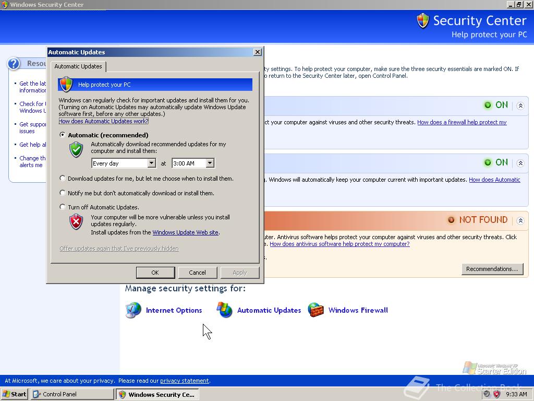
Task: Select the Automatic (recommended) radio button
Action: click(63, 135)
